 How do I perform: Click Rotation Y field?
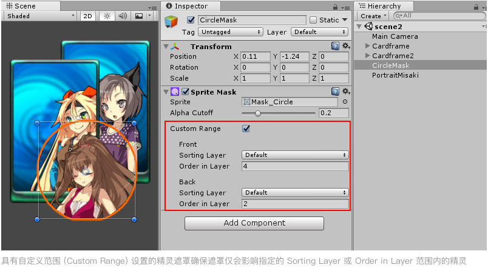294,67
